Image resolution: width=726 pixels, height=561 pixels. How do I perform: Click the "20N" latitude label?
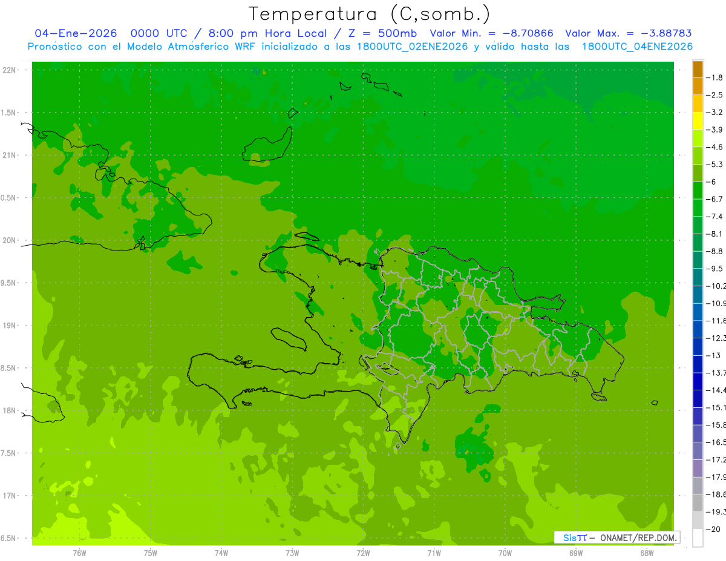(x=9, y=240)
